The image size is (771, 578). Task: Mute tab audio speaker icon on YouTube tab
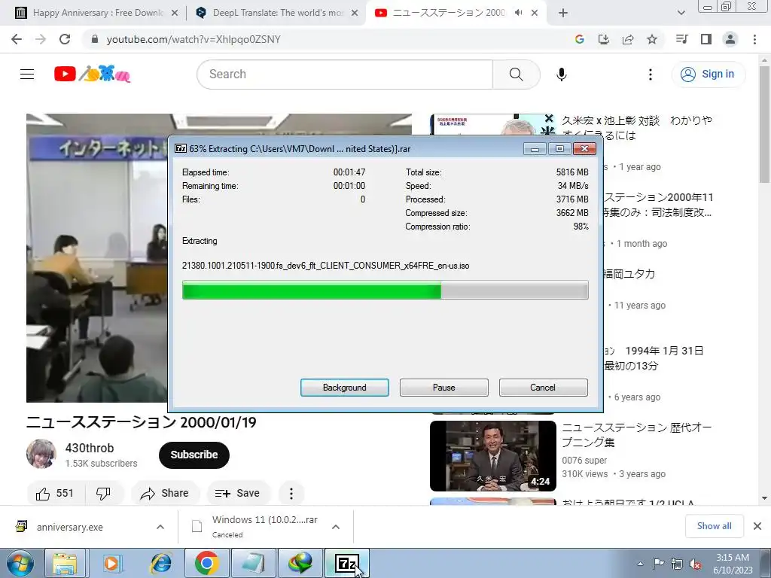[x=518, y=13]
